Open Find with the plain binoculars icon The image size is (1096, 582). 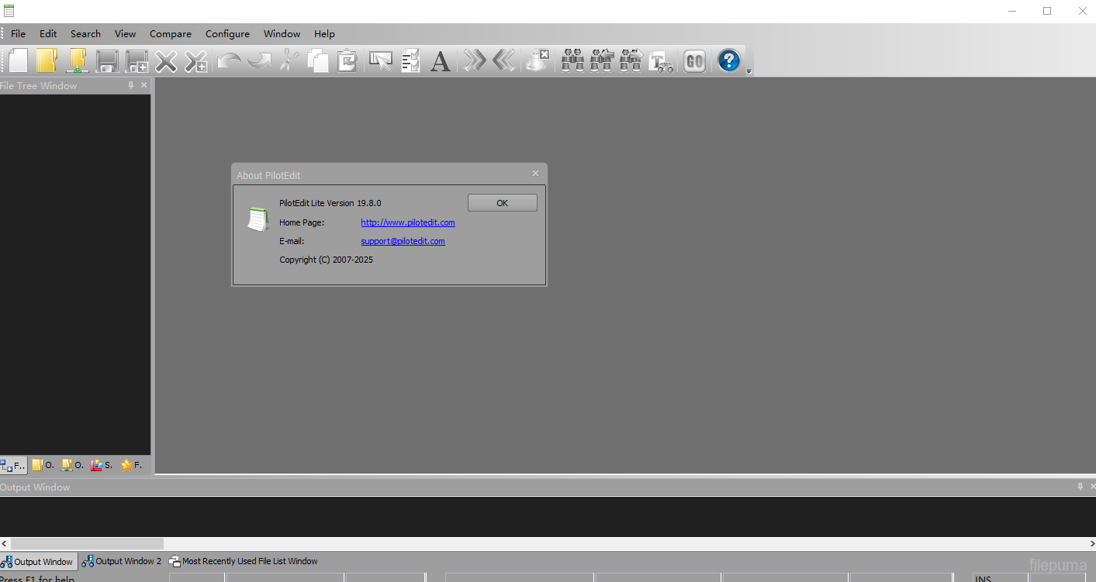572,60
